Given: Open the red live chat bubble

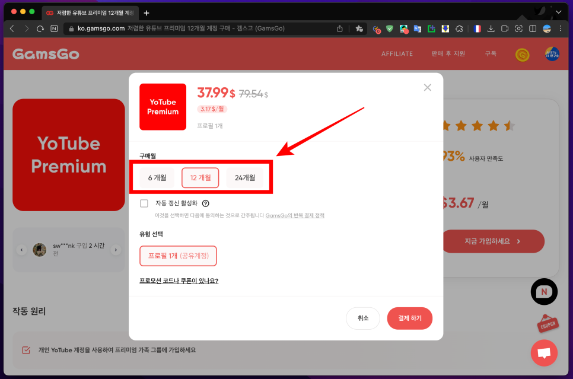Looking at the screenshot, I should pyautogui.click(x=544, y=353).
